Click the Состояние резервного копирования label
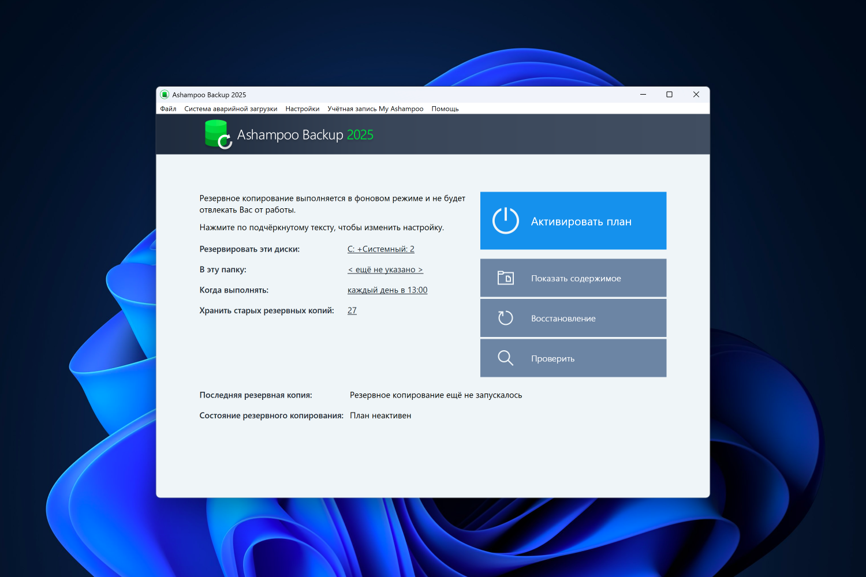 coord(271,415)
